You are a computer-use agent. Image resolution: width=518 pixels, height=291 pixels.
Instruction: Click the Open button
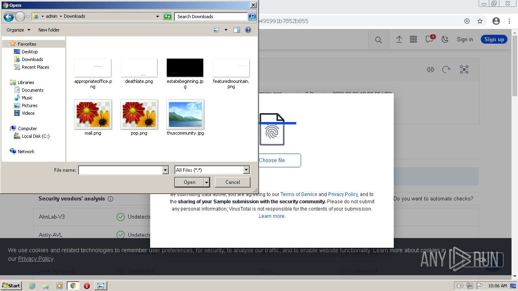(189, 182)
